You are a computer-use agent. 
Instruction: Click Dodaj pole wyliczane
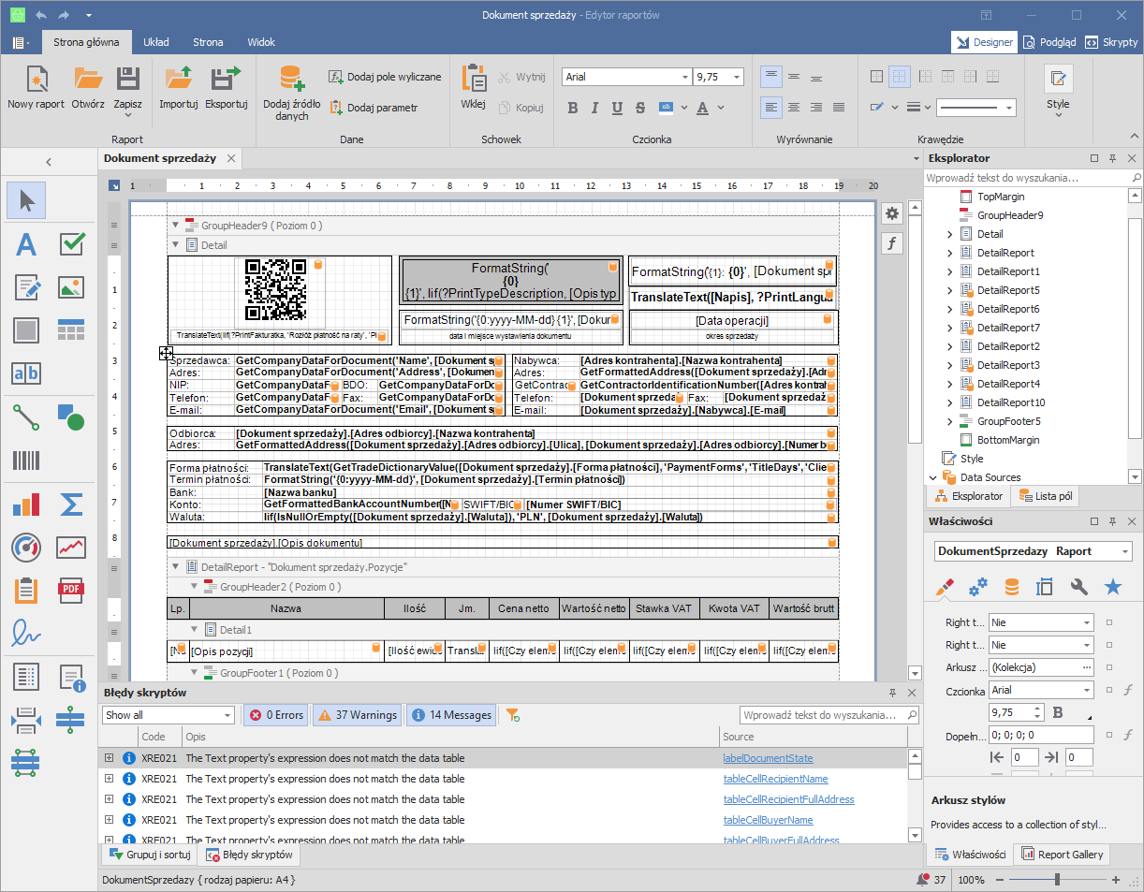[385, 77]
